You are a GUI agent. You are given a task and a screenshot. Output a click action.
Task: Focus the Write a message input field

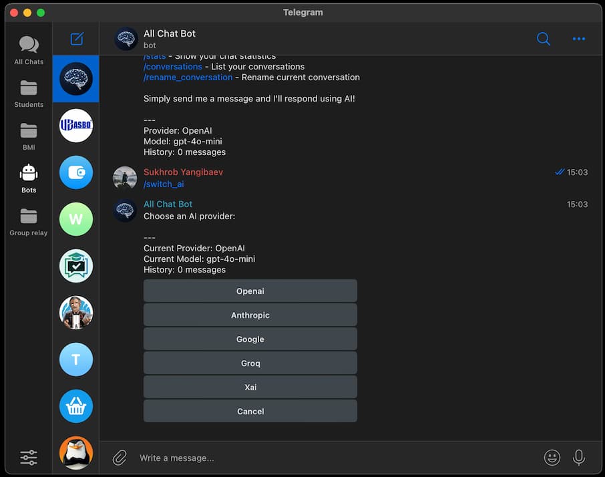click(x=336, y=458)
